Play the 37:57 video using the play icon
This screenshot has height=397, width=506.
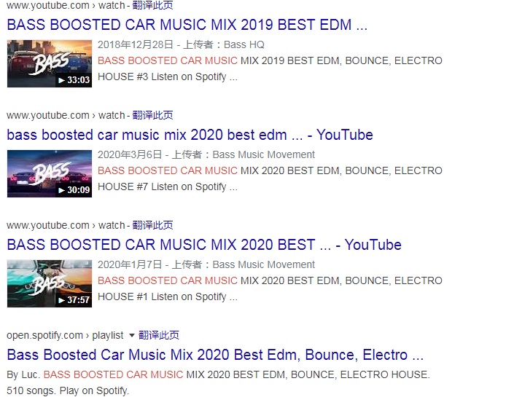pos(61,300)
